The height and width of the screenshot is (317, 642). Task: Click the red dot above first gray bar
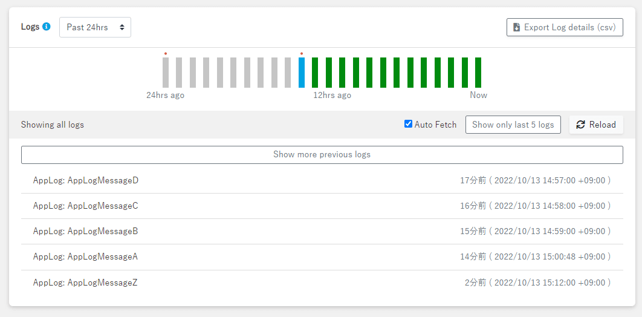(x=166, y=54)
